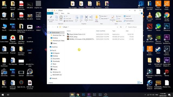This screenshot has height=97, width=173.
Task: Select OneDrive in navigation pane
Action: click(55, 47)
